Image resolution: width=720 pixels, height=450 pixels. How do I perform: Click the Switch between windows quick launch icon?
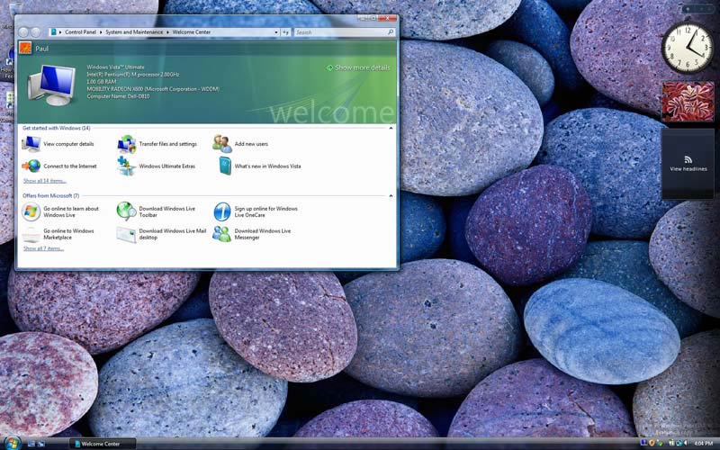[x=41, y=444]
